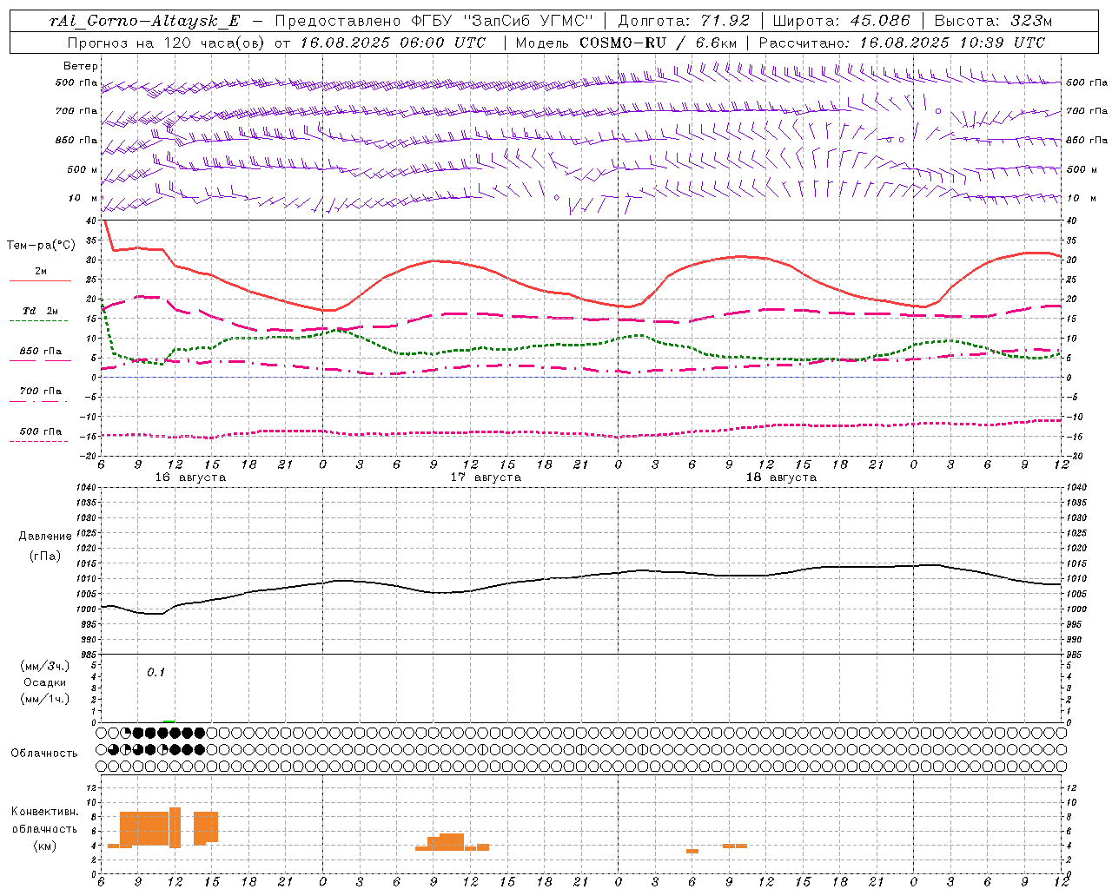Click the Модель COSMO-RU / 6.6км label
The image size is (1112, 889).
click(625, 43)
